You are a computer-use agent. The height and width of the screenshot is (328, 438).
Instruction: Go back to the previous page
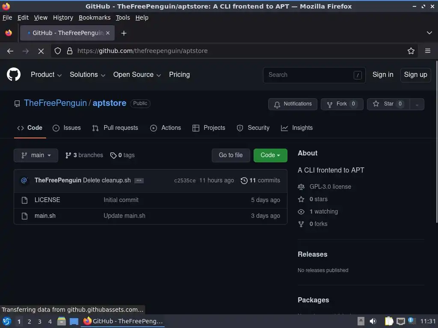pos(10,51)
